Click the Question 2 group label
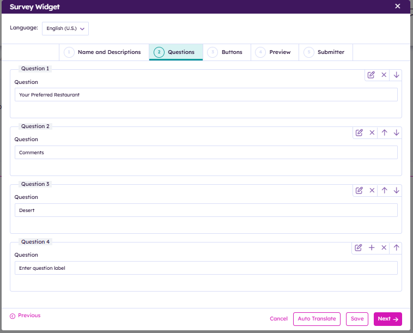The width and height of the screenshot is (413, 333). pos(35,126)
